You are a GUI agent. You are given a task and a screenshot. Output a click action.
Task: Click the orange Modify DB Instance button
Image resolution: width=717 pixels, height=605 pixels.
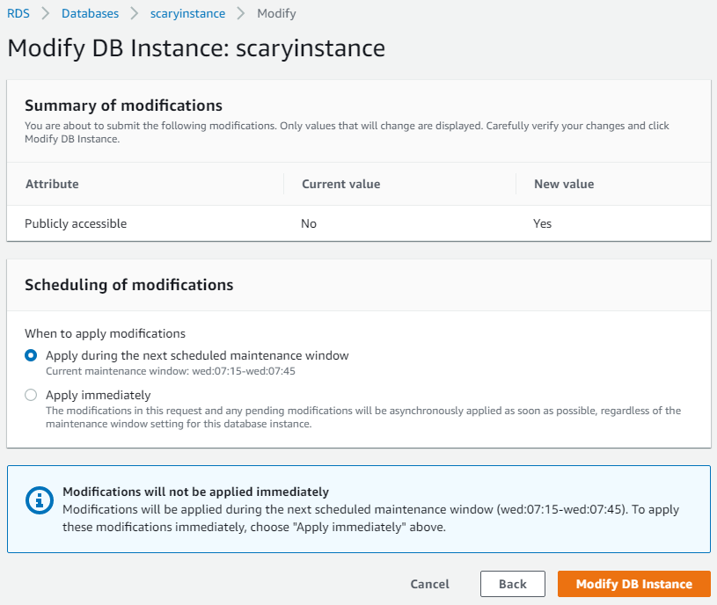633,584
